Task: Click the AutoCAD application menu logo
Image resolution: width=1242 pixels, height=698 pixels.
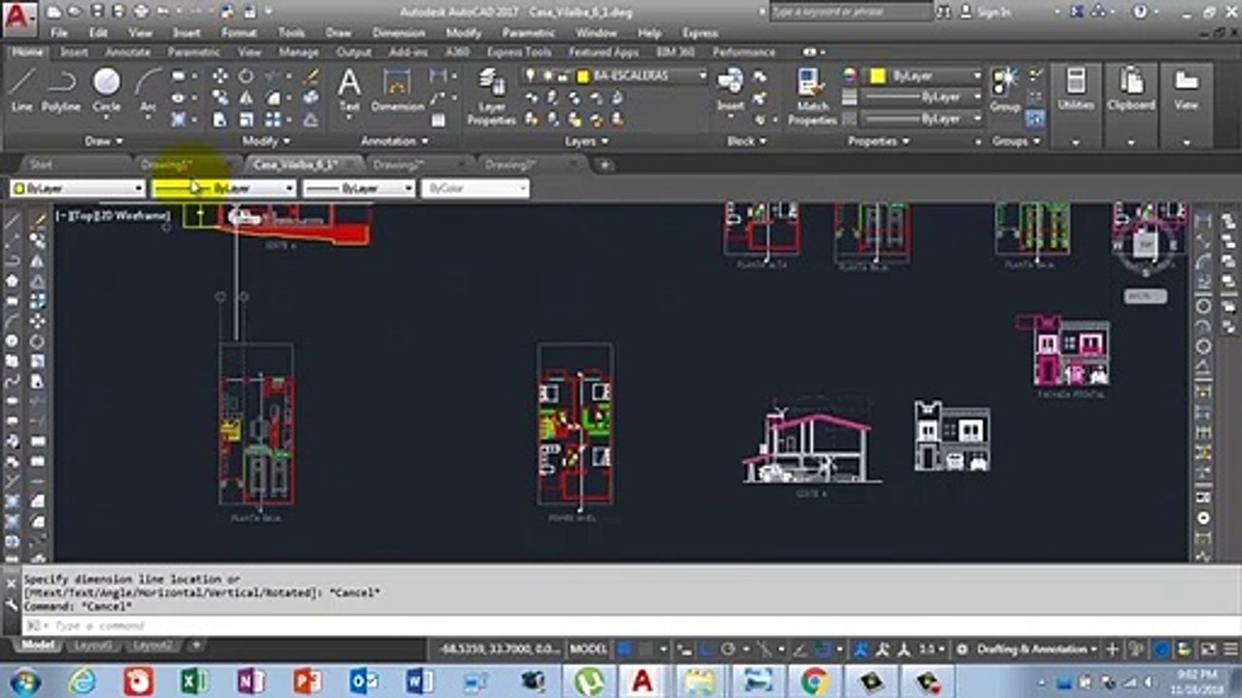Action: point(19,17)
